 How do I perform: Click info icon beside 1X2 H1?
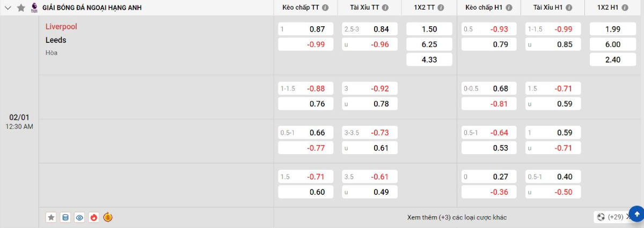click(x=623, y=7)
